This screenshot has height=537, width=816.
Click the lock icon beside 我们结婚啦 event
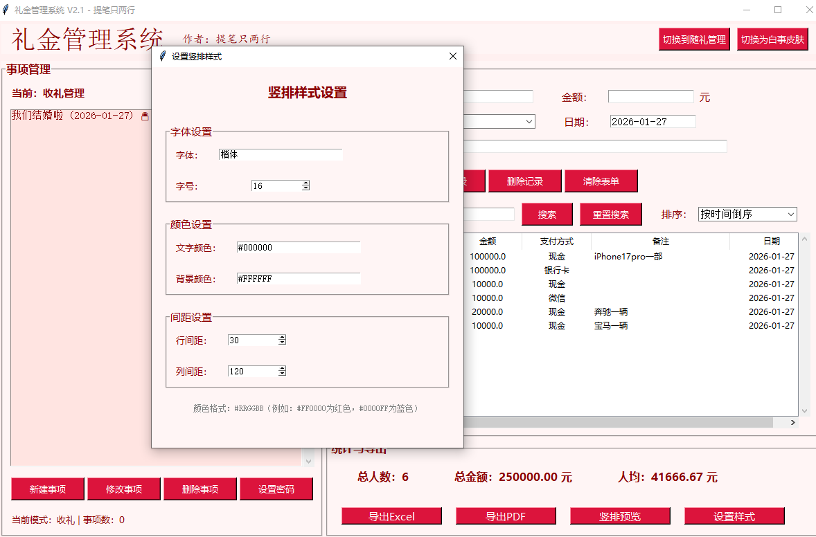click(145, 117)
